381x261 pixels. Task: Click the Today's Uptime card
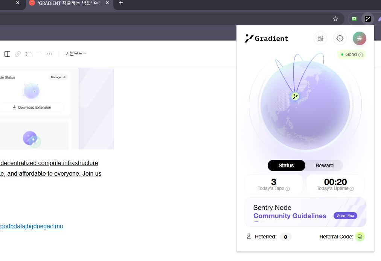tap(335, 184)
